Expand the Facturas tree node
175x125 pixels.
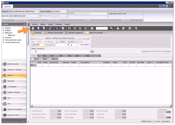pos(3,37)
